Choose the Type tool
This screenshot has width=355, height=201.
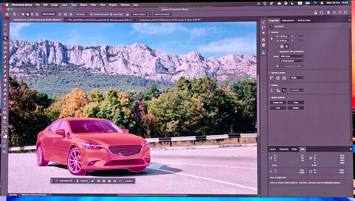(5, 103)
